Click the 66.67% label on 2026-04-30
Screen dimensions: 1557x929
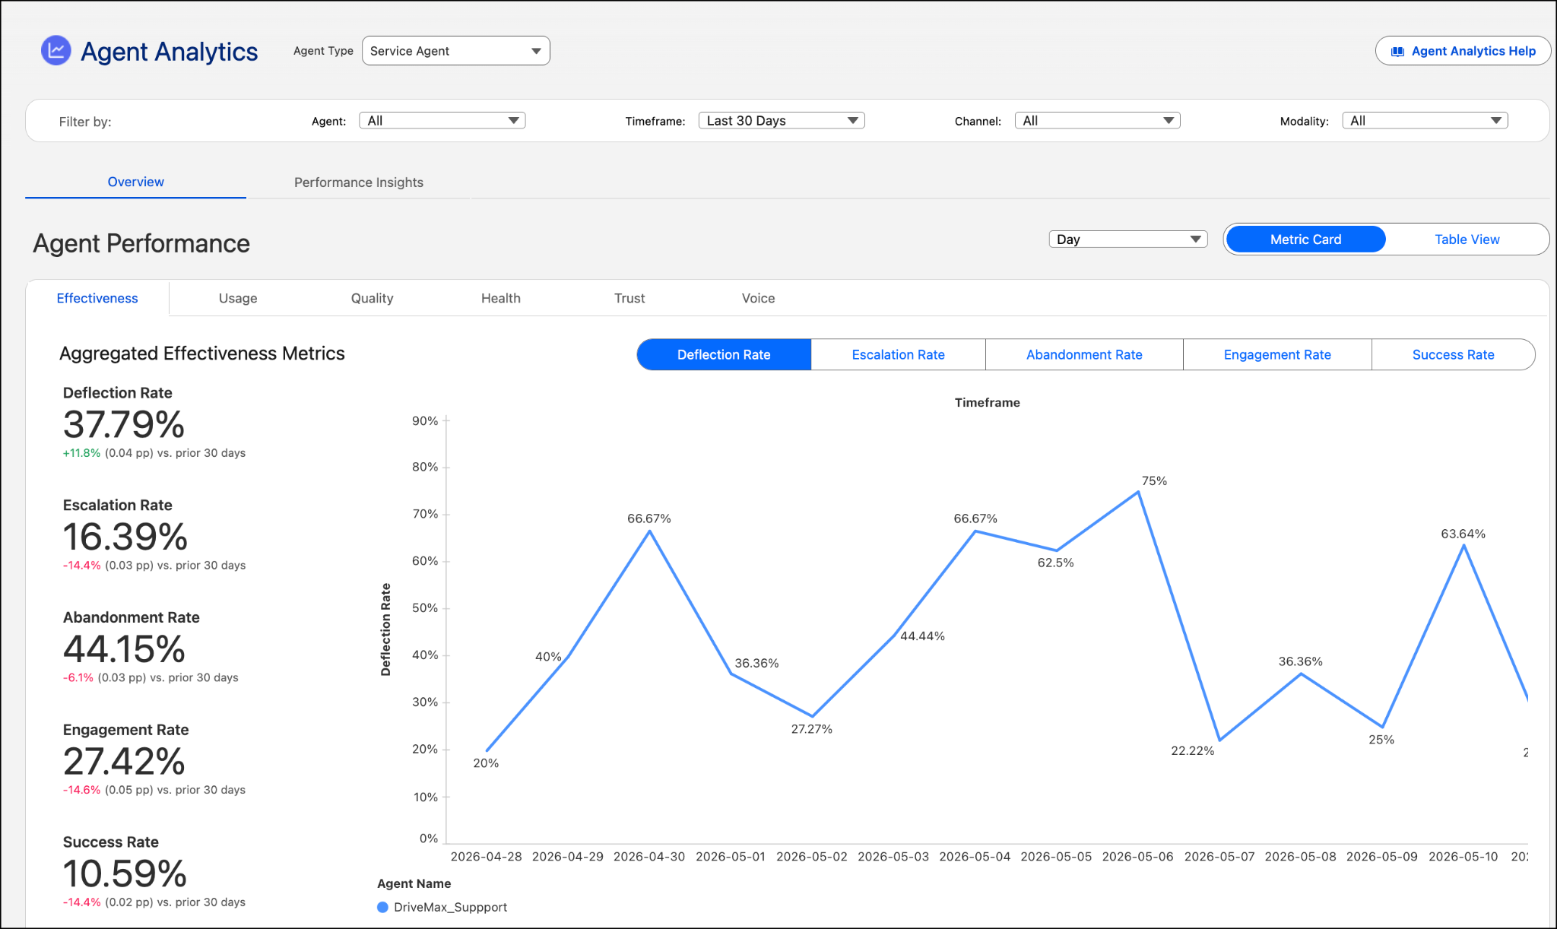(x=648, y=518)
